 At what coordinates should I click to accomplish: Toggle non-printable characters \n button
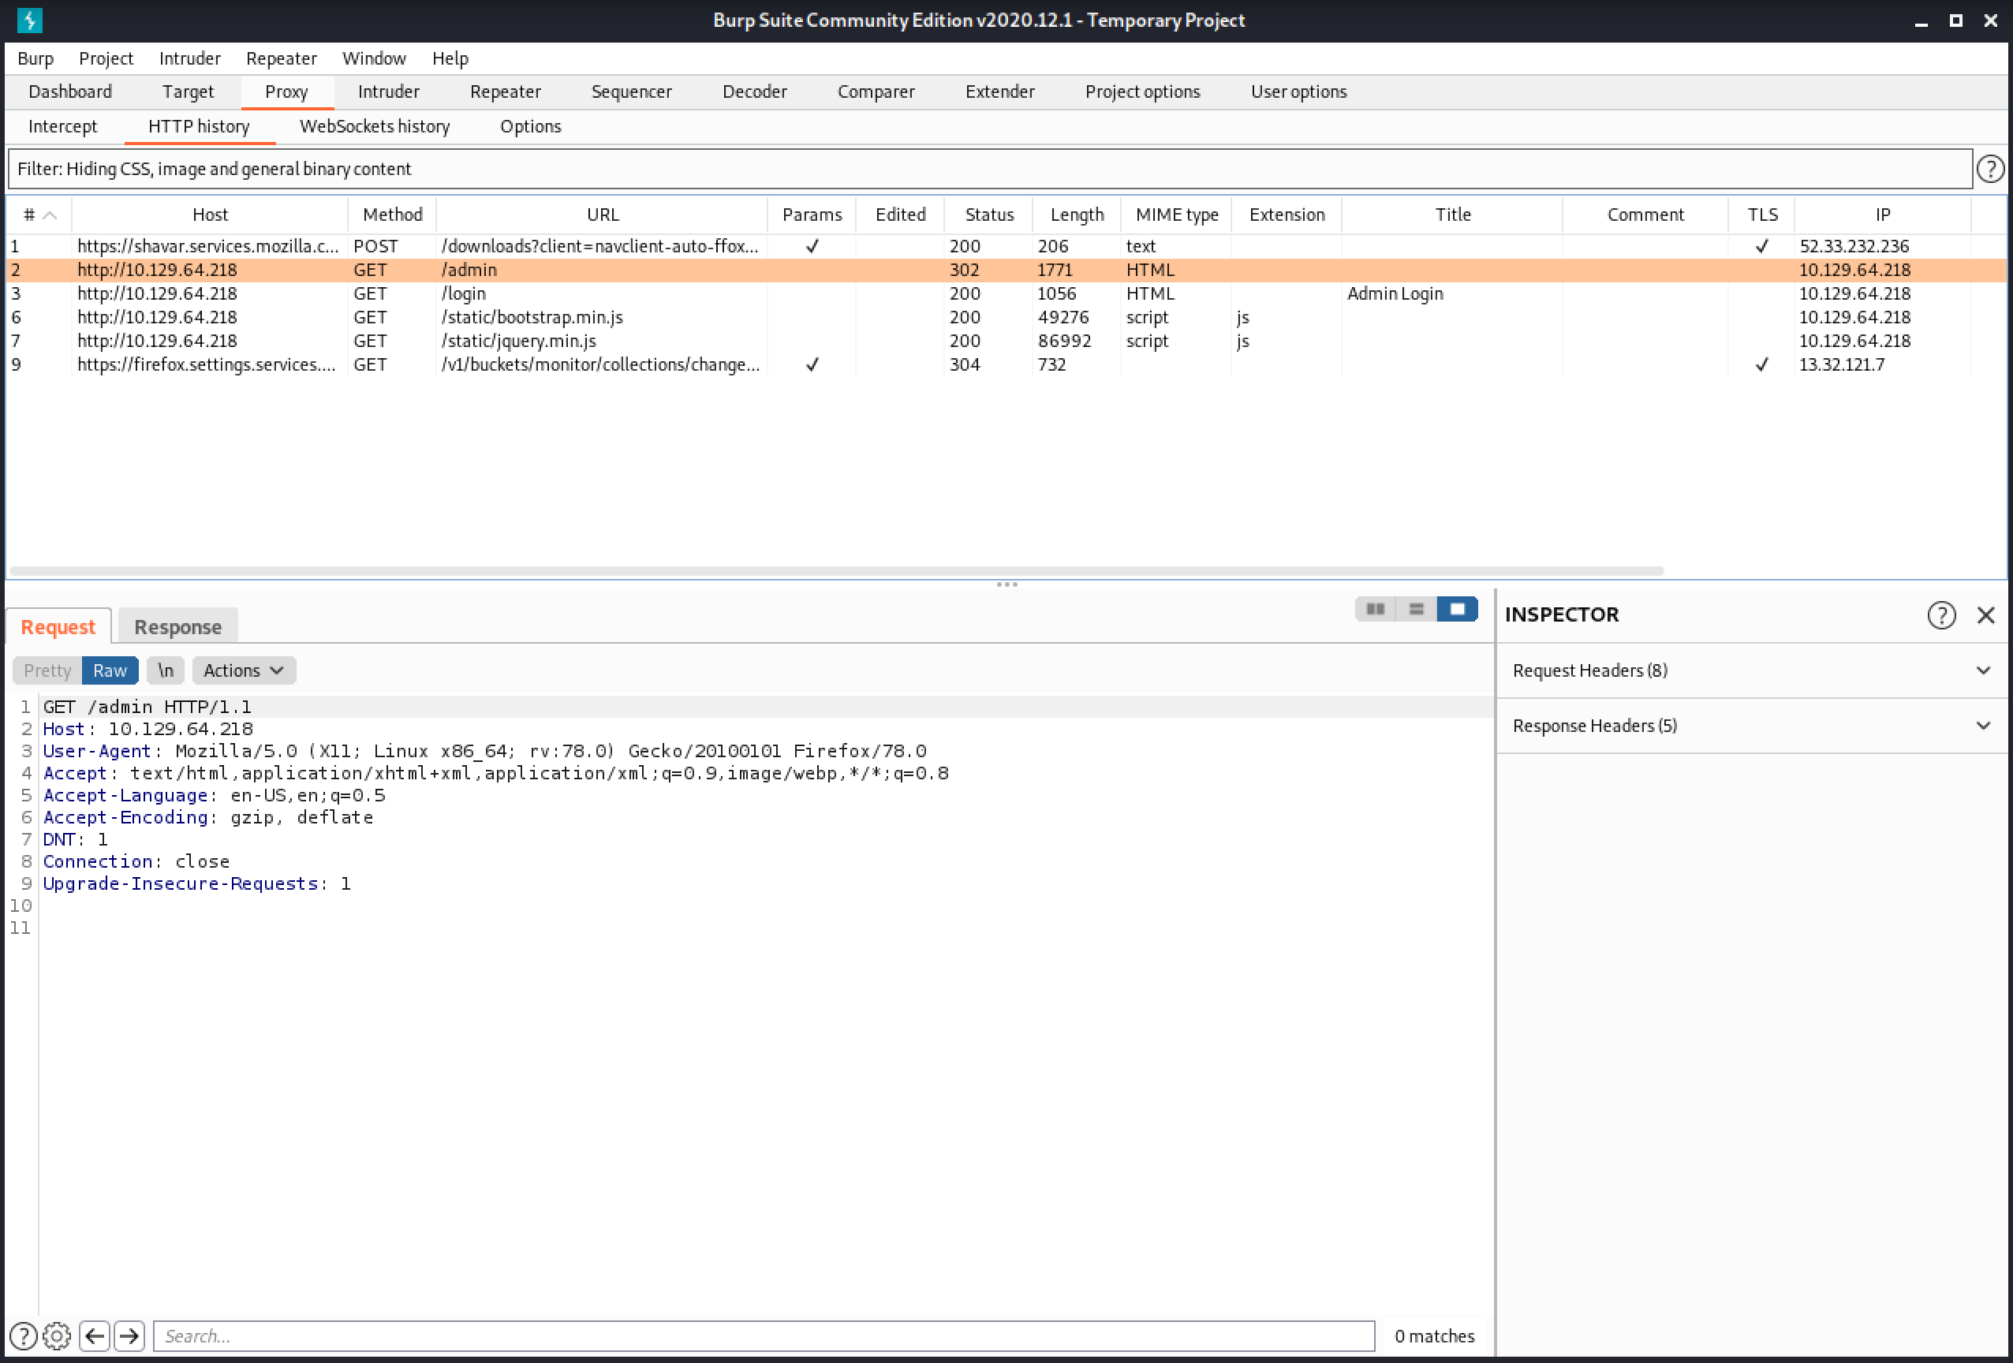[x=166, y=670]
